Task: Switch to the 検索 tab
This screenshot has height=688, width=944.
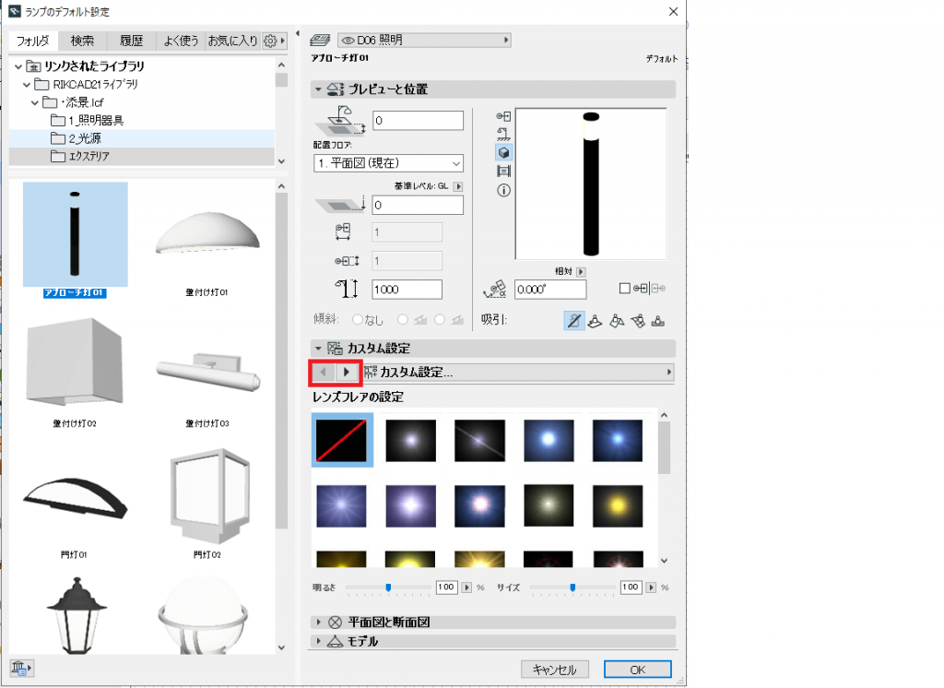Action: (x=82, y=41)
